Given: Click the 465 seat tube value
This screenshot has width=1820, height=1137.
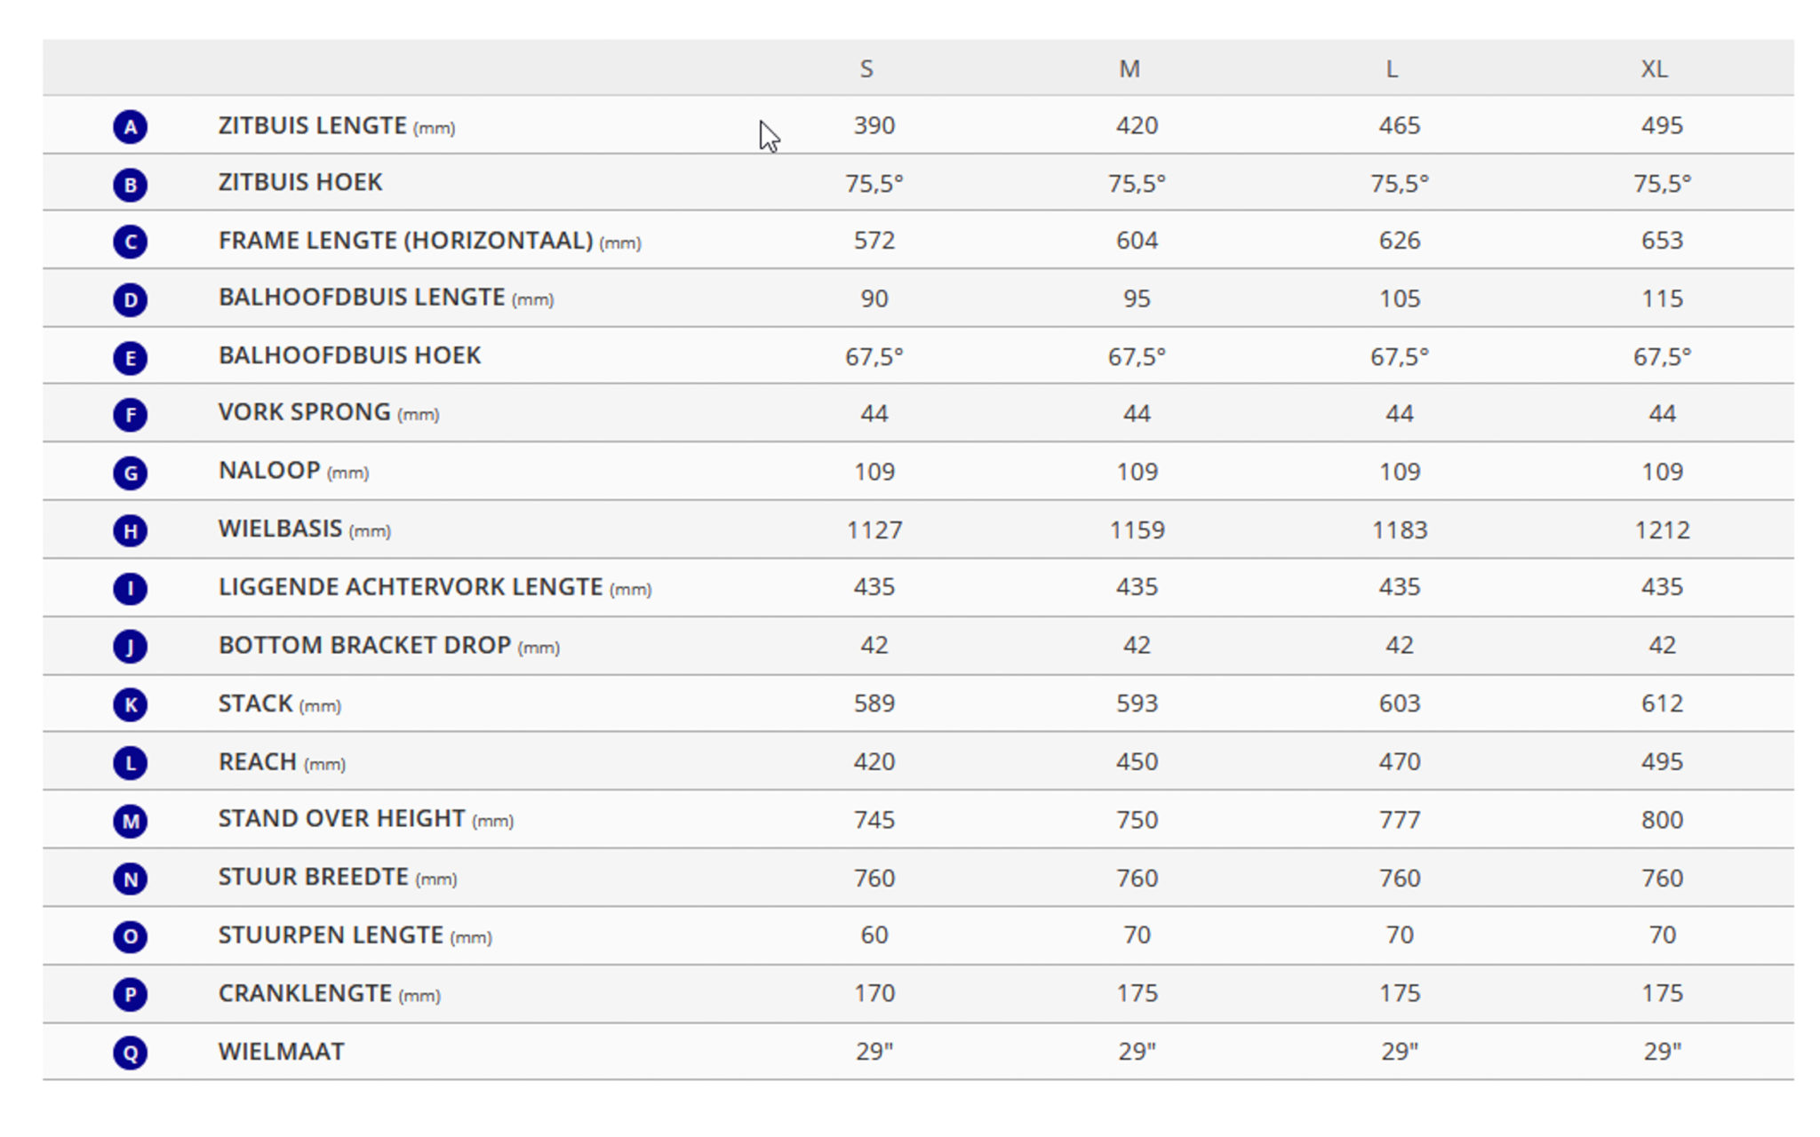Looking at the screenshot, I should (x=1400, y=125).
